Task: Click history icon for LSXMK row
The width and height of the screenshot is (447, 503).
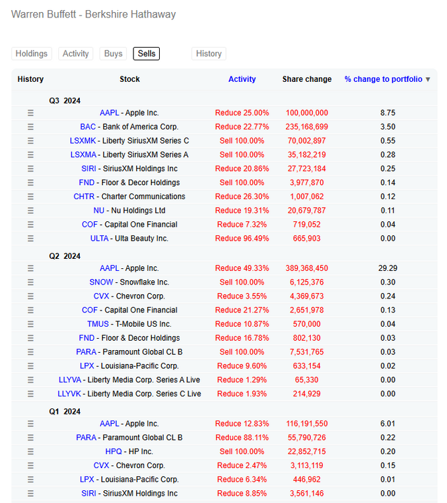Action: click(x=30, y=141)
